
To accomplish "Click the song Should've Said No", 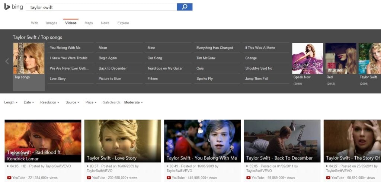I will [259, 68].
